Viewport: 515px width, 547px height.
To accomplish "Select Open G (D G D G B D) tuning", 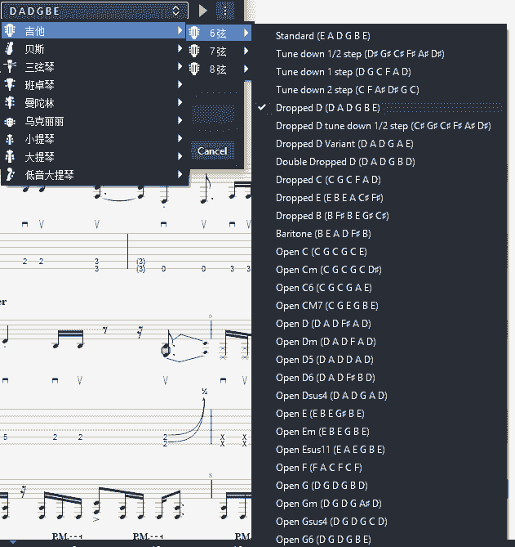I will pyautogui.click(x=322, y=486).
